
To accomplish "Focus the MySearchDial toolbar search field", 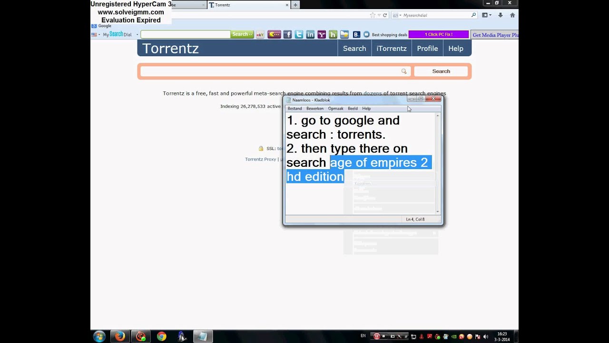I will [x=186, y=34].
